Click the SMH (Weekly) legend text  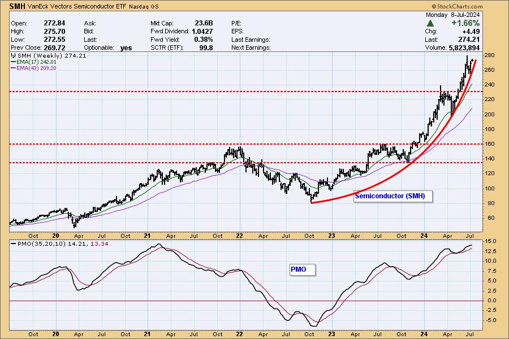(x=40, y=56)
